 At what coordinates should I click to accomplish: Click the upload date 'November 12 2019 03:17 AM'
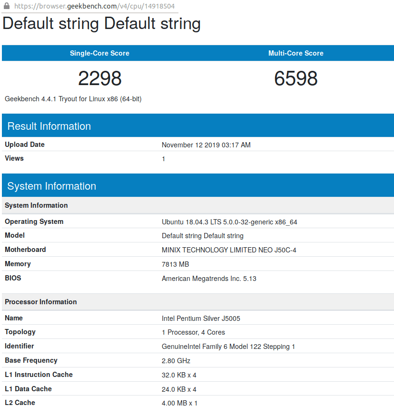(x=206, y=145)
